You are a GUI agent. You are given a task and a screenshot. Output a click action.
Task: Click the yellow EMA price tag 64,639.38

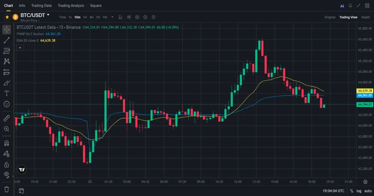pyautogui.click(x=365, y=91)
